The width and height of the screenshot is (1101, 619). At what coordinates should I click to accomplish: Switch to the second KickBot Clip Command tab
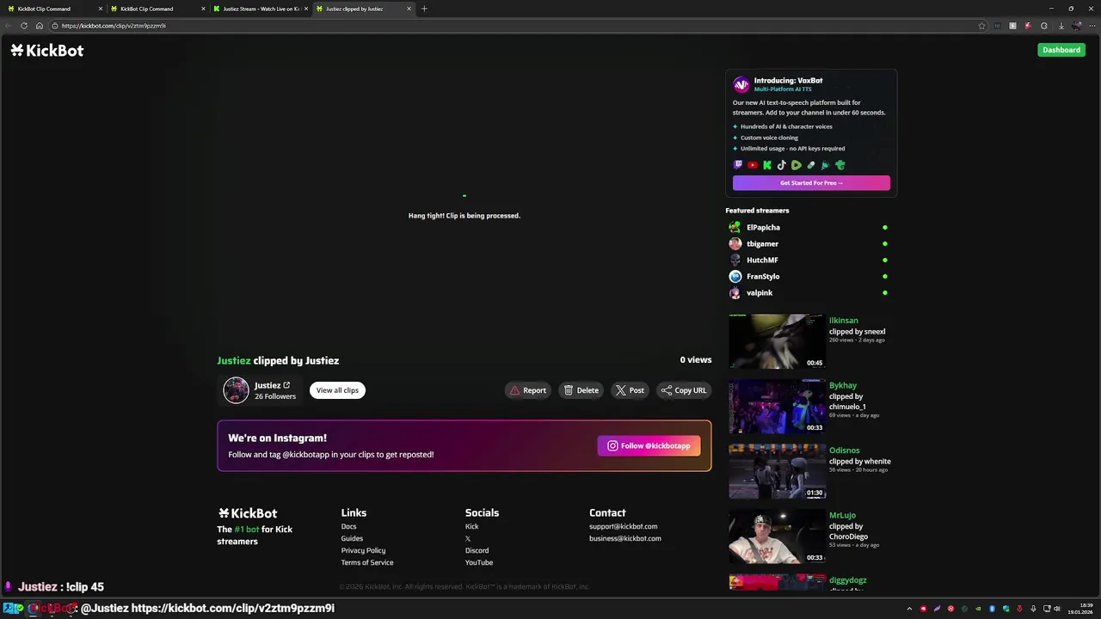[x=157, y=9]
